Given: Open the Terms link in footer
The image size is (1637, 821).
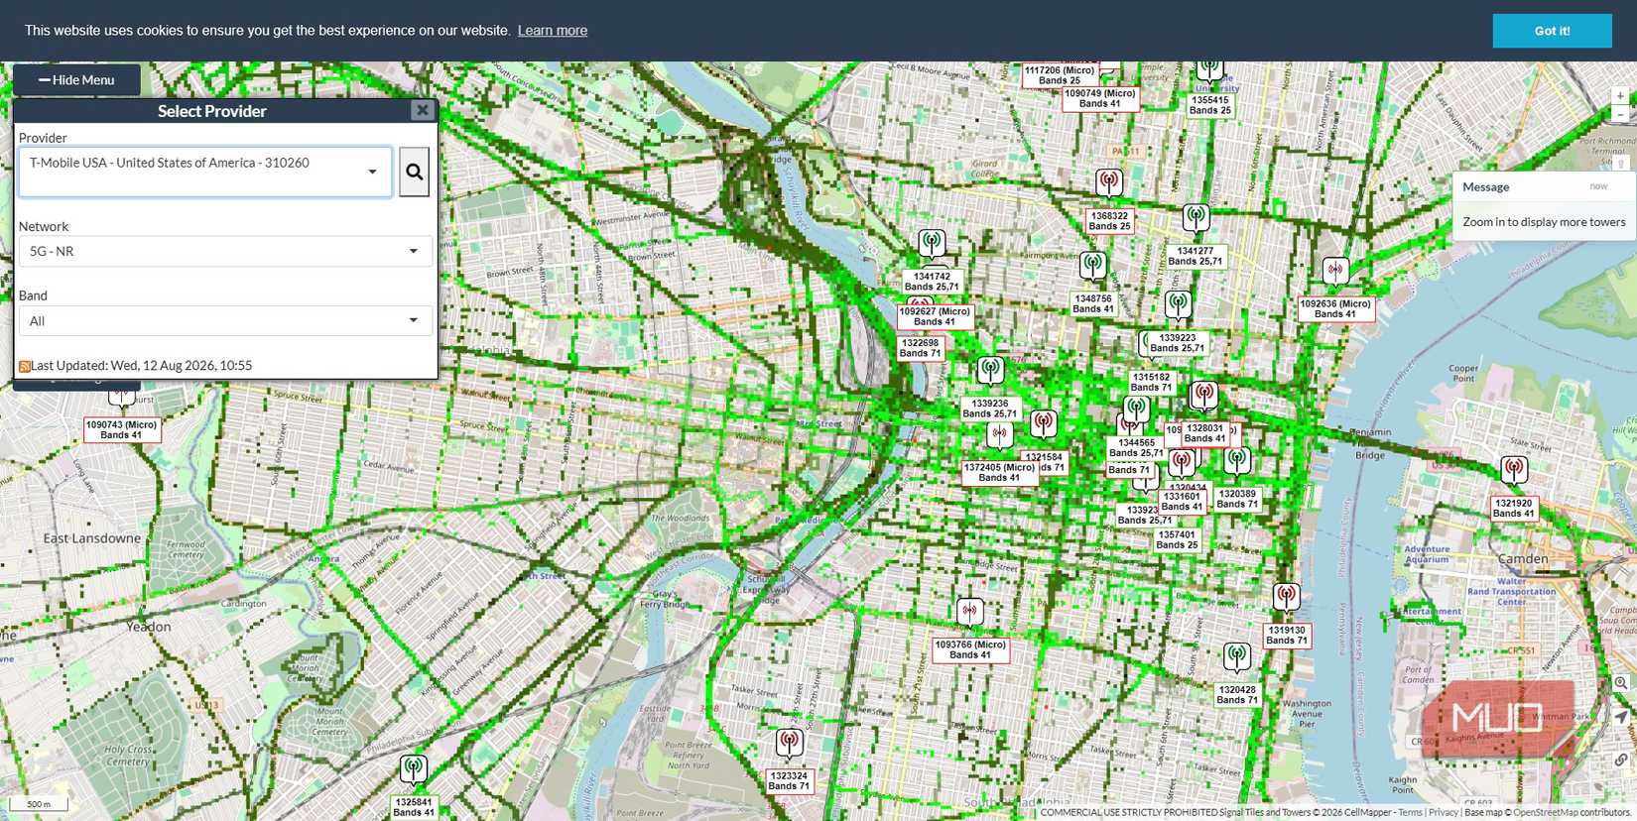Looking at the screenshot, I should tap(1410, 812).
